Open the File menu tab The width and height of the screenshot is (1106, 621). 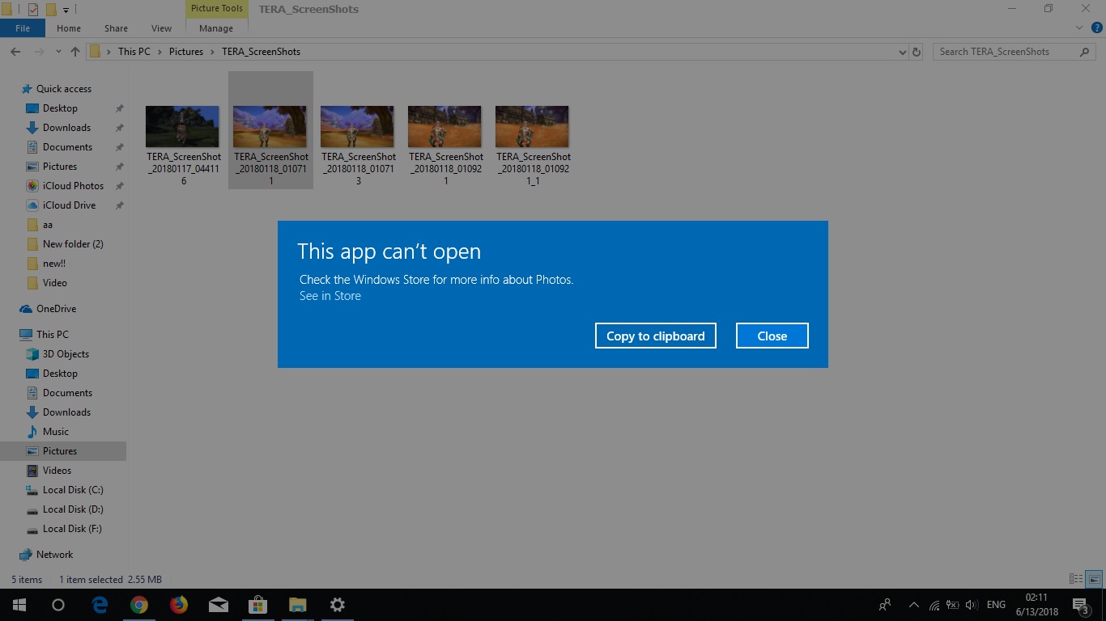tap(23, 28)
